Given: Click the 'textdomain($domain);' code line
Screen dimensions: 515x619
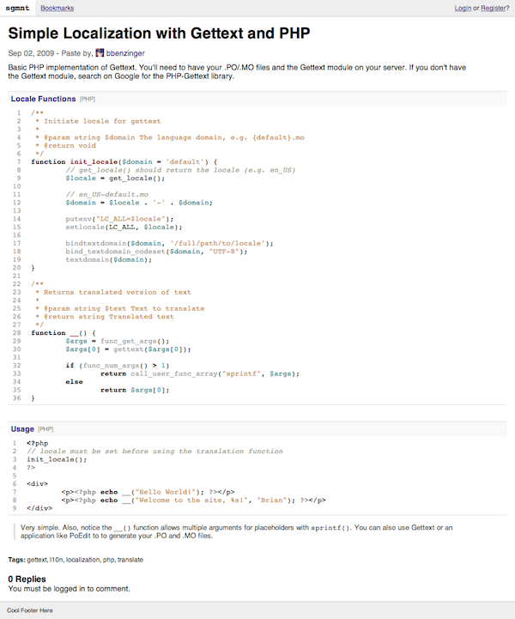Looking at the screenshot, I should click(x=108, y=259).
